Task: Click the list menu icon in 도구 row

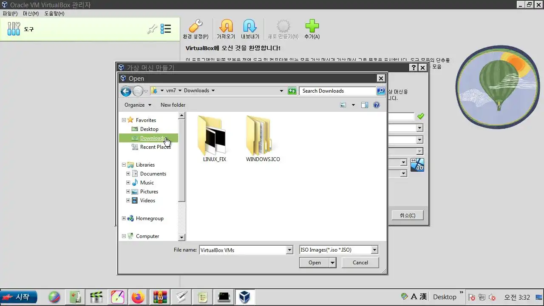Action: [166, 29]
